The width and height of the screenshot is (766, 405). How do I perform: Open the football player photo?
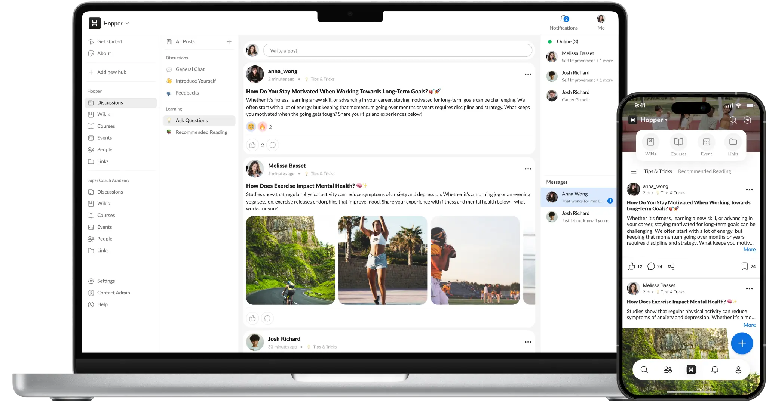click(x=475, y=260)
